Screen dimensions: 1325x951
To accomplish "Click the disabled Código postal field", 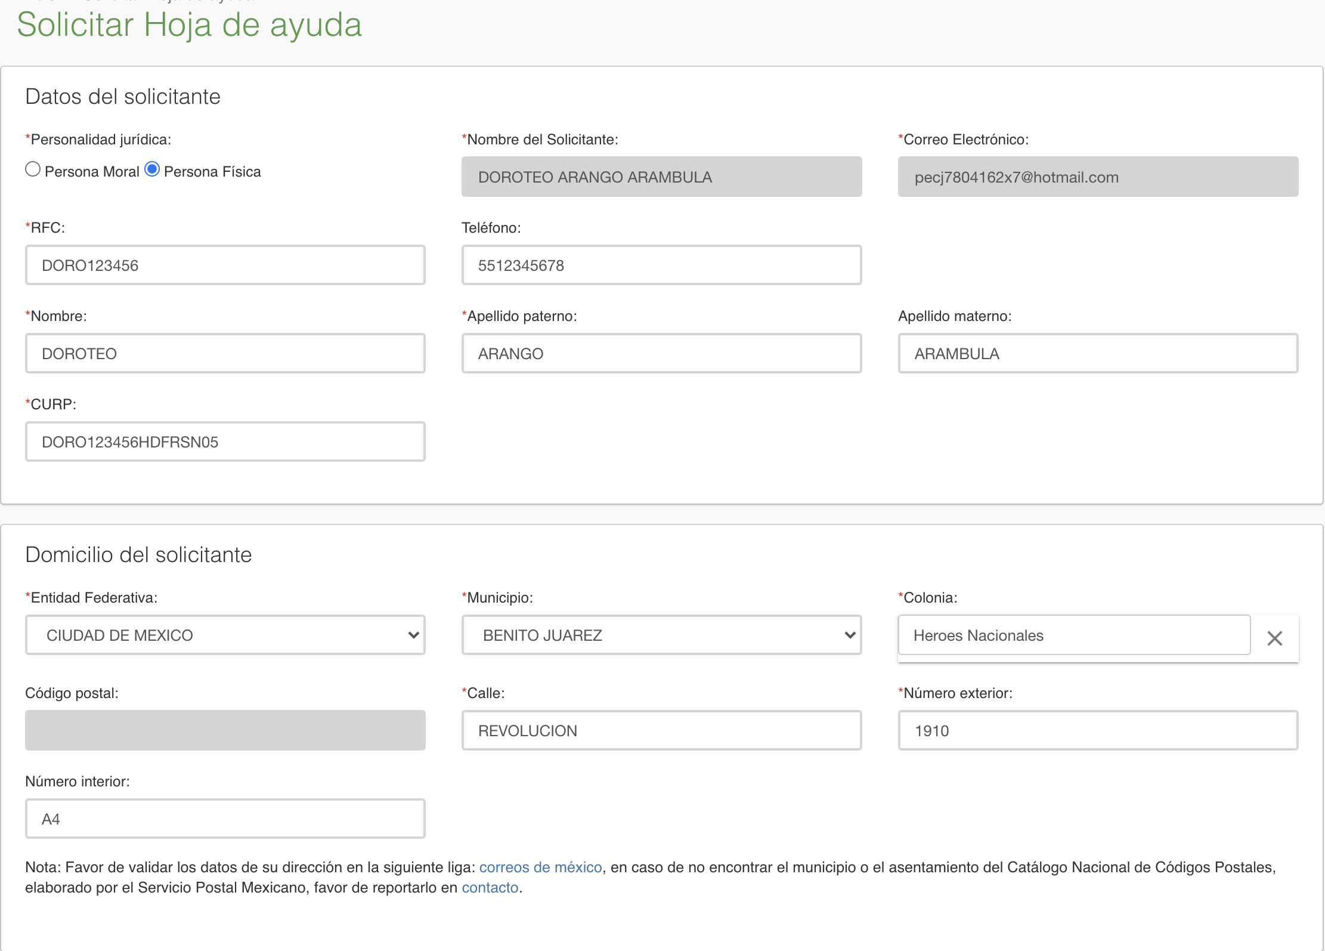I will [x=225, y=730].
